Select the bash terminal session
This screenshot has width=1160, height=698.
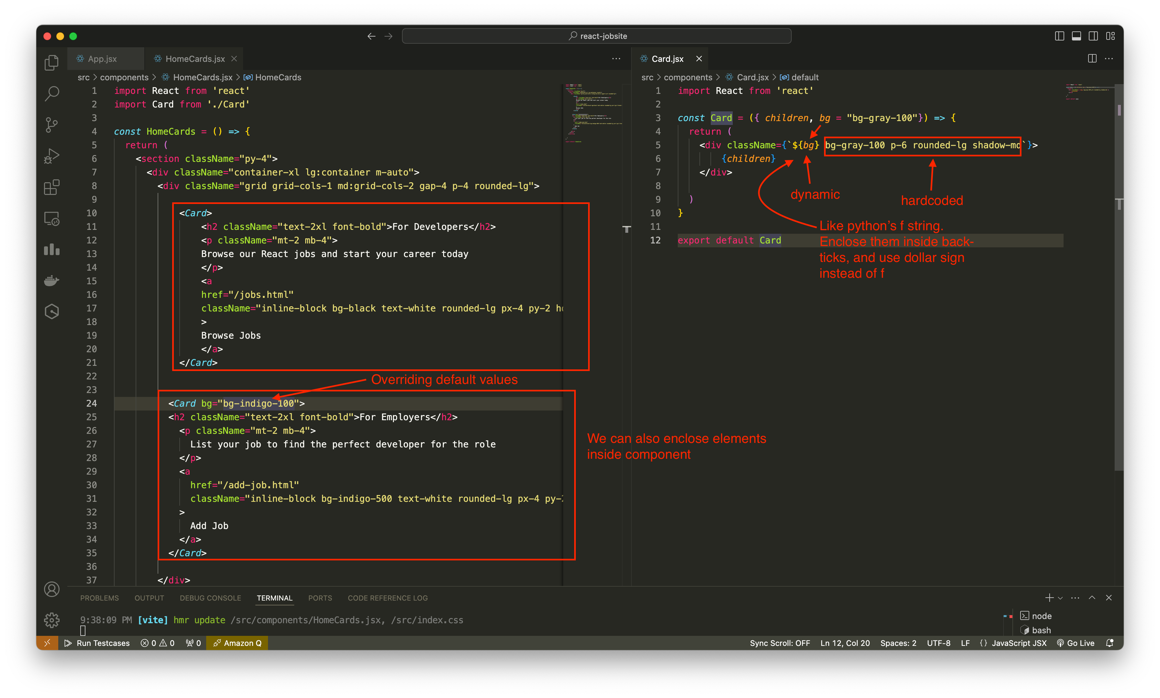click(x=1036, y=630)
